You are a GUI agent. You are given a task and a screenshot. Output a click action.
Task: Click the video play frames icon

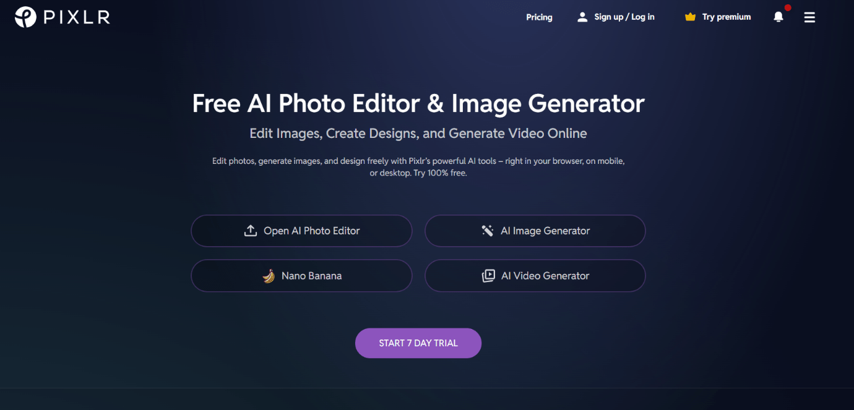point(488,276)
